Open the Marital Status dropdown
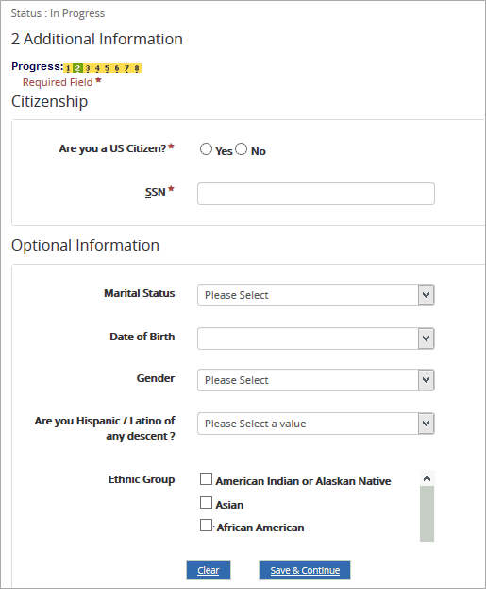The width and height of the screenshot is (486, 589). click(316, 295)
